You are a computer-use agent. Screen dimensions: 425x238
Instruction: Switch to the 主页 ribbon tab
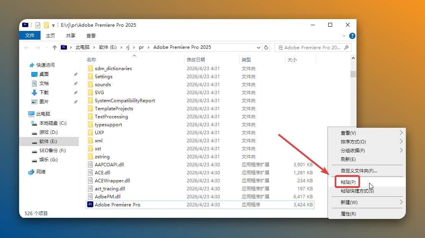click(x=50, y=35)
